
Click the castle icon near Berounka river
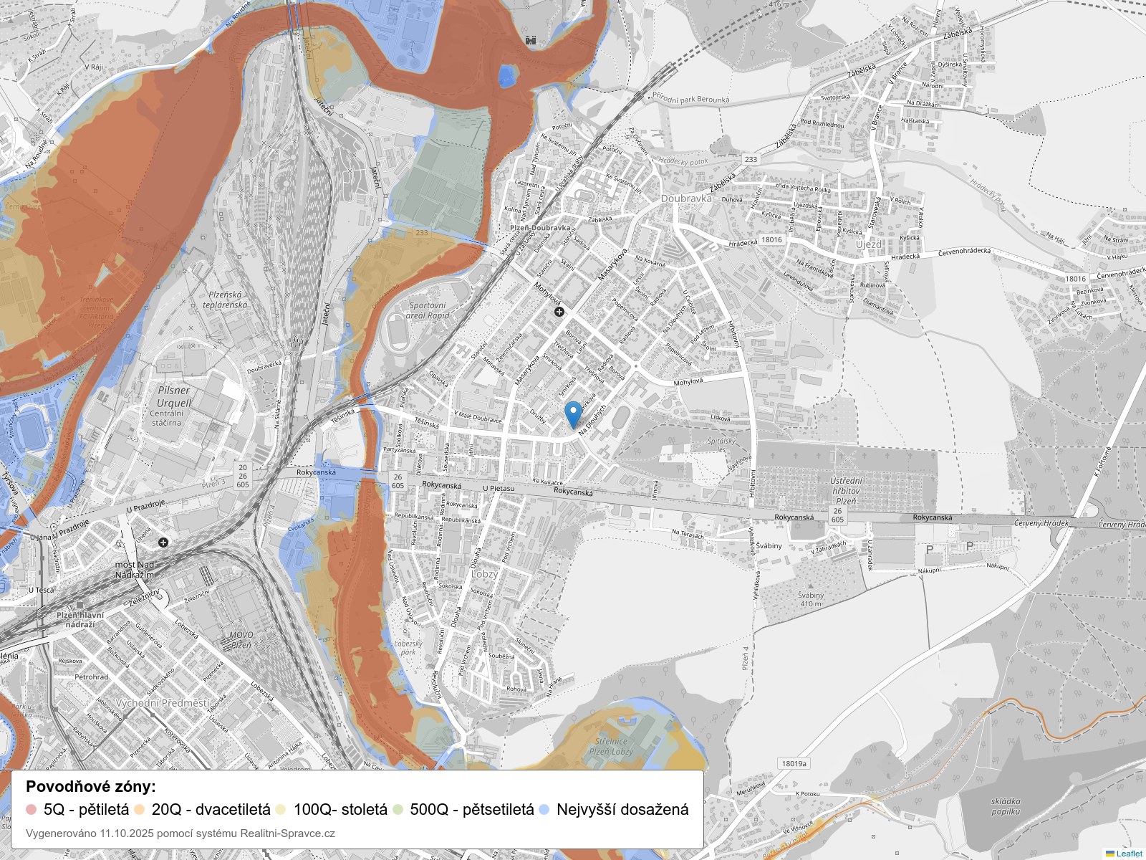pos(531,40)
